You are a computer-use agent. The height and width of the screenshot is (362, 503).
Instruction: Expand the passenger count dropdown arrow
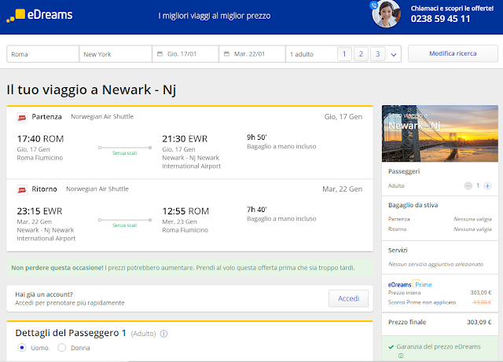tap(394, 54)
